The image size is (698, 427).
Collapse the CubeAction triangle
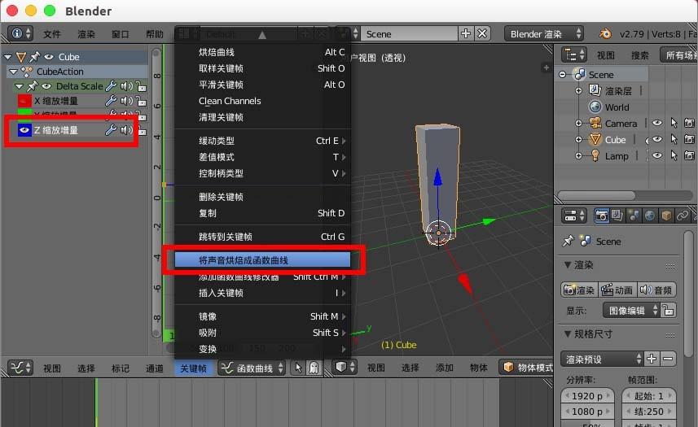13,72
